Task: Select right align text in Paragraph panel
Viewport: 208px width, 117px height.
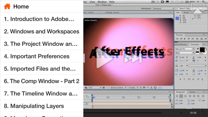Action: coord(185,96)
